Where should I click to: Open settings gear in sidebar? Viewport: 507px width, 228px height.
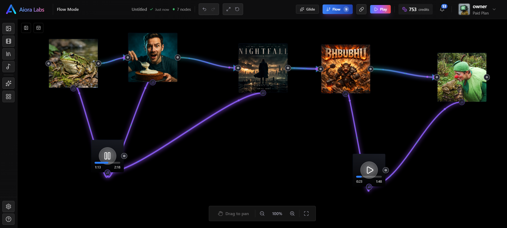pos(8,206)
